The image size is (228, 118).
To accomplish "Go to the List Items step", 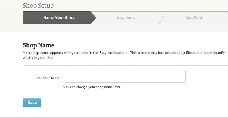I will pyautogui.click(x=126, y=18).
